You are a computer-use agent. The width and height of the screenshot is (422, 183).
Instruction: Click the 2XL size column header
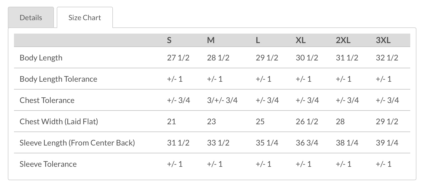(x=343, y=40)
